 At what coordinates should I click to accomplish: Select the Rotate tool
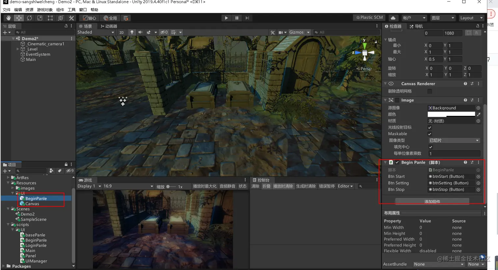tap(29, 18)
